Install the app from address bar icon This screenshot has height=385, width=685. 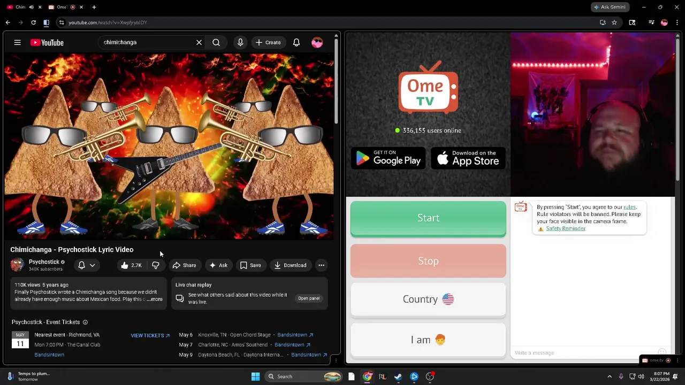coord(603,22)
